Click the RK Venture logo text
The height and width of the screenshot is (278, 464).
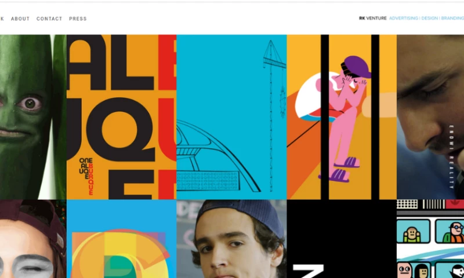372,19
